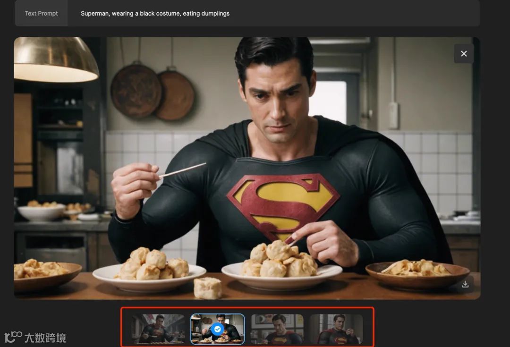Close the enlarged image preview

pos(464,54)
